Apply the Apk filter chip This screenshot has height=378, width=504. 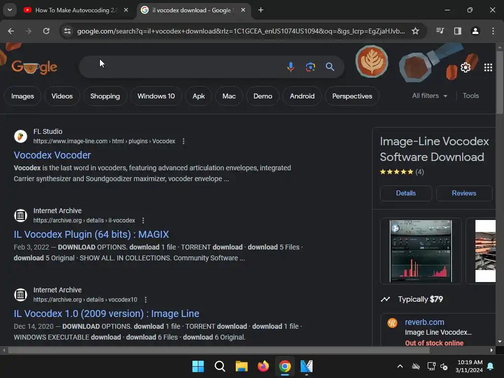(199, 96)
